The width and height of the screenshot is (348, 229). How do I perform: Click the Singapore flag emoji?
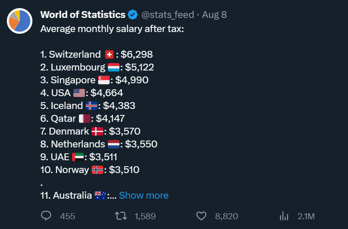click(x=104, y=80)
